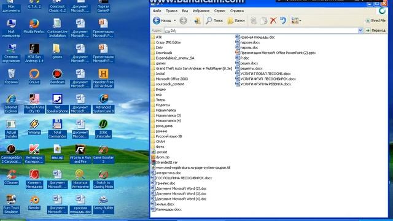This screenshot has height=221, width=393.
Task: Select the пароль.doc file in Explorer
Action: 247,48
